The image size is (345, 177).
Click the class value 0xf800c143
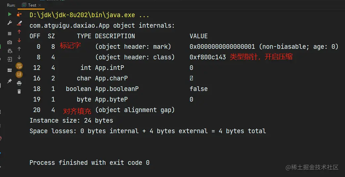208,57
